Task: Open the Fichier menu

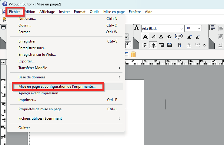Action: point(15,12)
